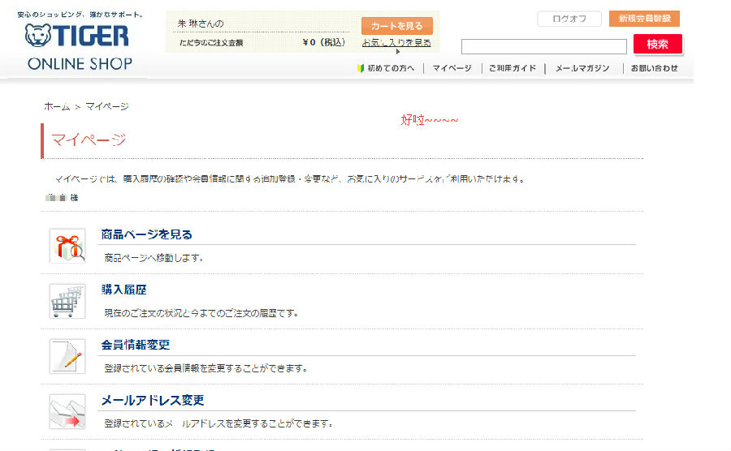
Task: Open ご利用ガイド menu item
Action: click(x=513, y=68)
